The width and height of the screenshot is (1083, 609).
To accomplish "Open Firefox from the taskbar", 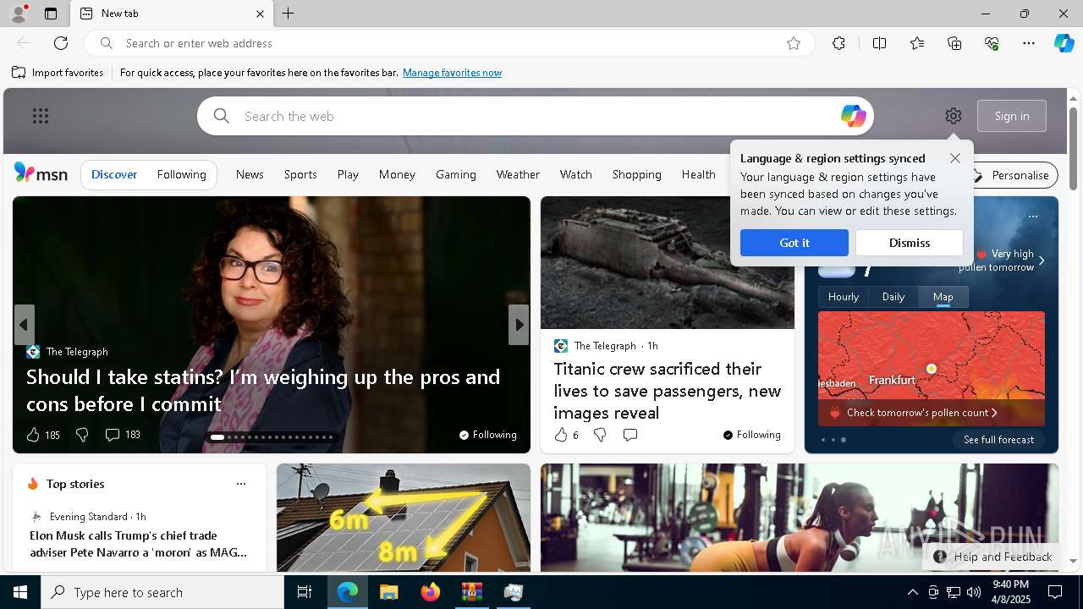I will click(431, 592).
